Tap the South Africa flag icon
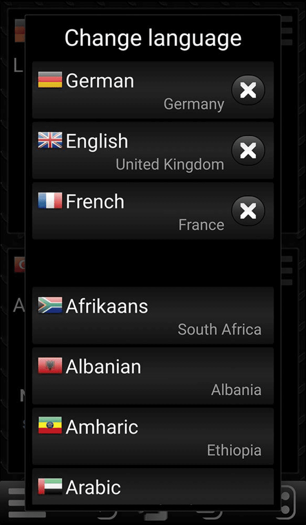This screenshot has height=525, width=306. [x=50, y=305]
